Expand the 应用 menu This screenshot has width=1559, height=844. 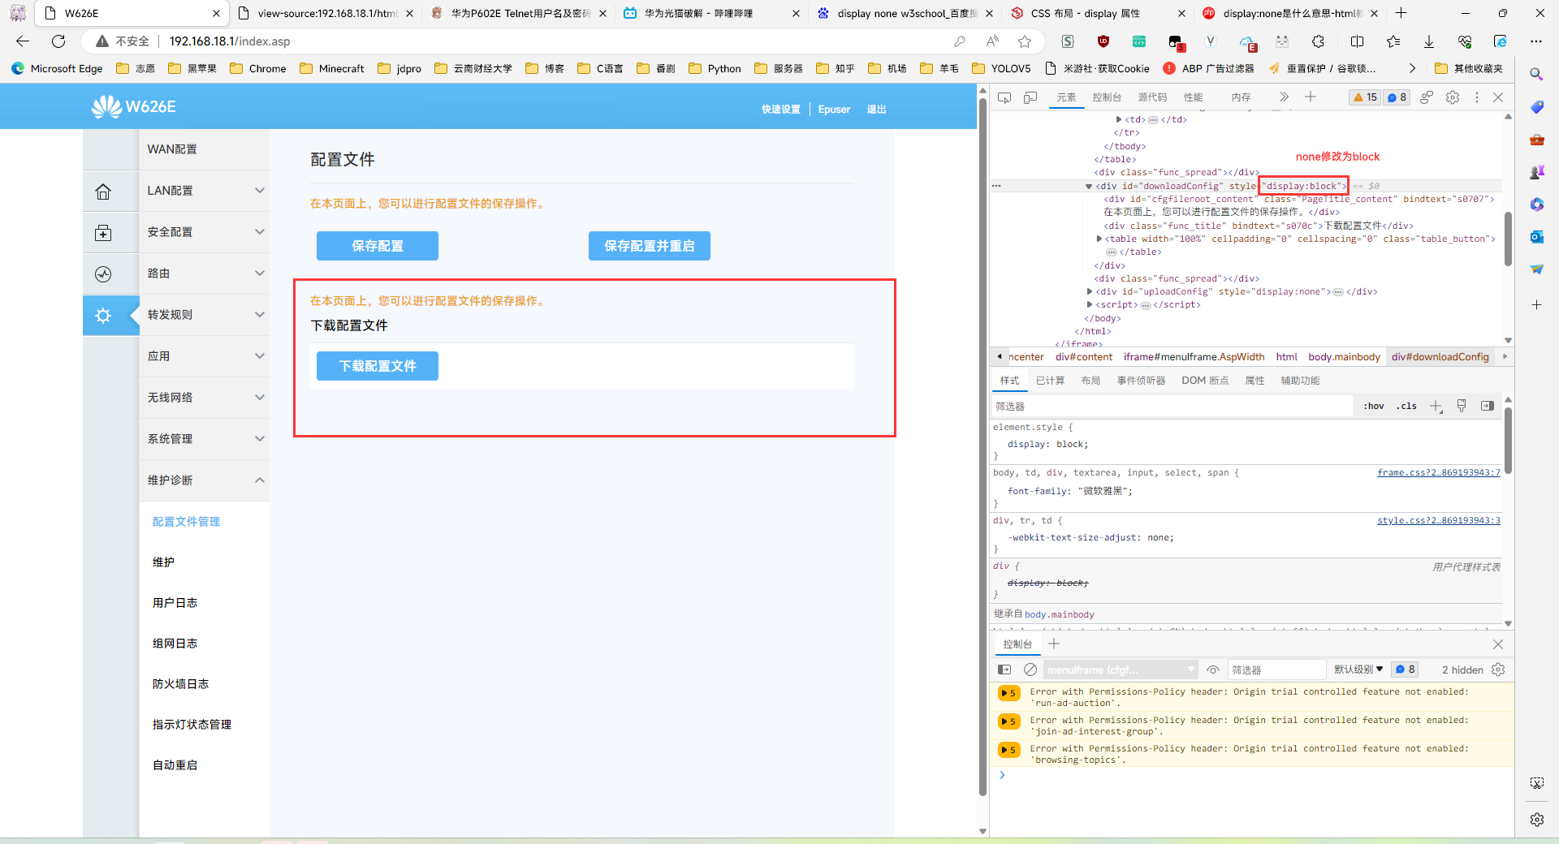[x=204, y=356]
